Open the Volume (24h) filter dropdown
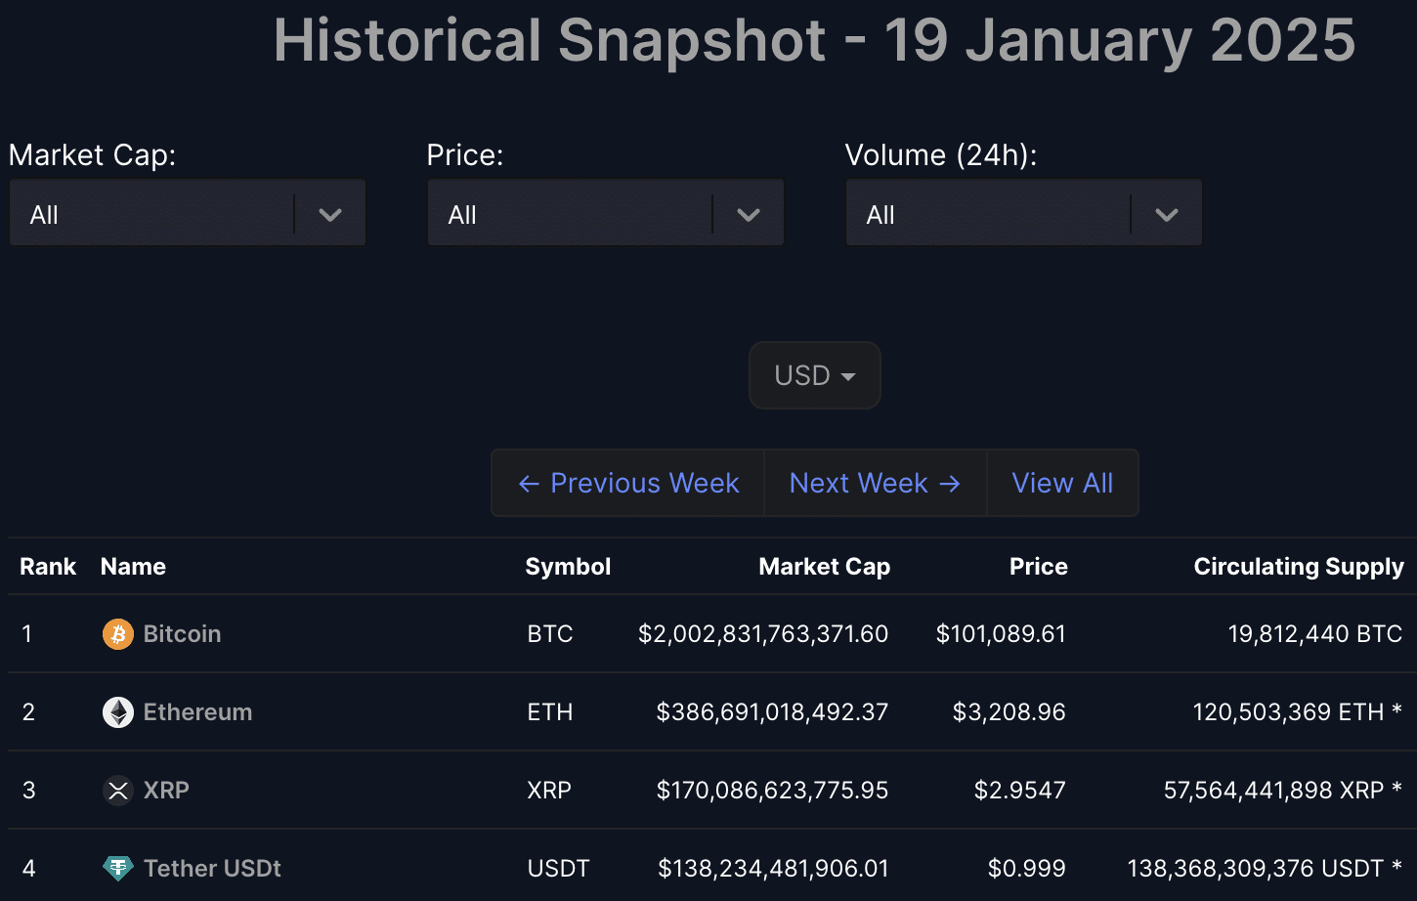The height and width of the screenshot is (901, 1417). 1022,212
